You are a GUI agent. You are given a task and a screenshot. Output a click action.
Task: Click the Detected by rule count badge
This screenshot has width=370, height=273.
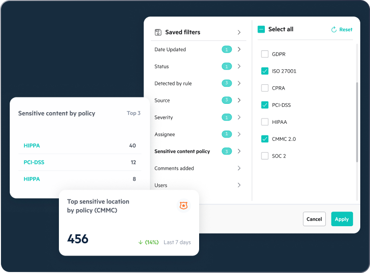[226, 83]
